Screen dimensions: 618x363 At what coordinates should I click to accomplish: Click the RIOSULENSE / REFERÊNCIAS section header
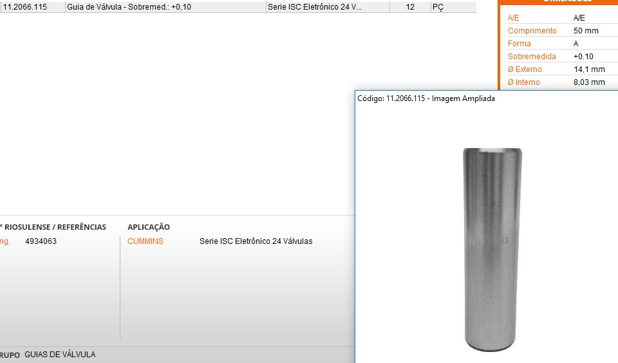tap(54, 227)
